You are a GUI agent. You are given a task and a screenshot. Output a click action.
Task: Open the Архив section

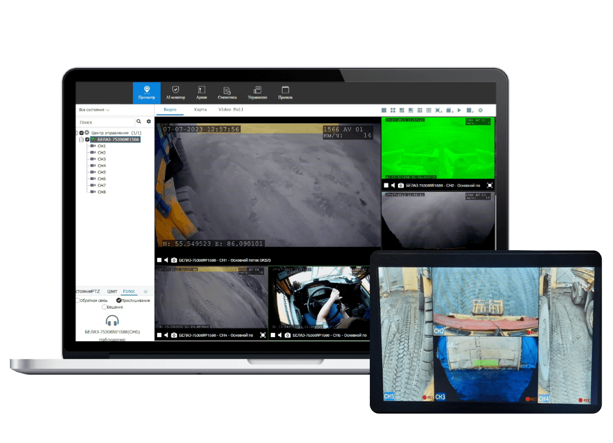pyautogui.click(x=201, y=92)
